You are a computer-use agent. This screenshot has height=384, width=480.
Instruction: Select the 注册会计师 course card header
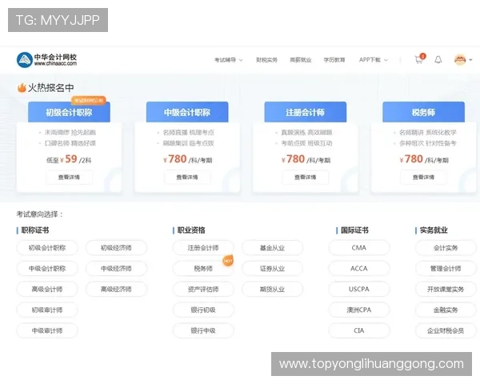306,112
